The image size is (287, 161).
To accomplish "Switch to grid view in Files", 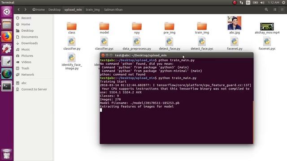I will click(282, 9).
